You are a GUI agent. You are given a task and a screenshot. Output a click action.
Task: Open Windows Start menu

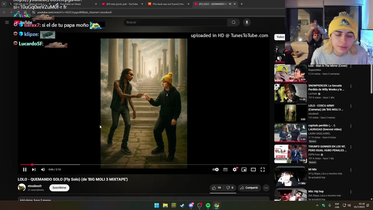(x=157, y=205)
